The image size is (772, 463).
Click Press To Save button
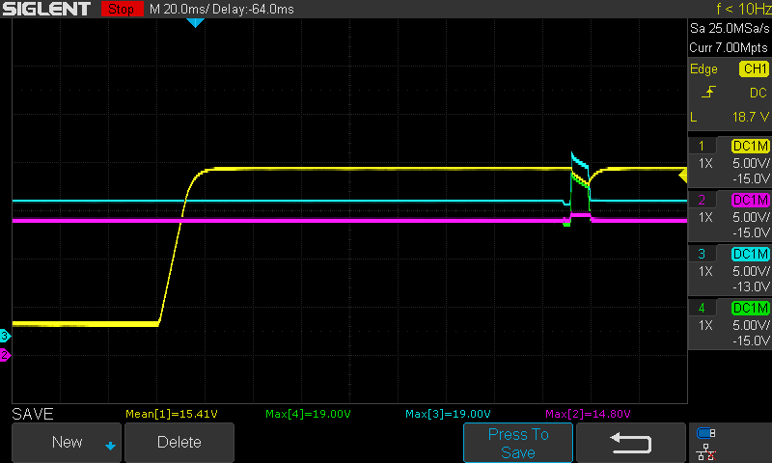518,443
